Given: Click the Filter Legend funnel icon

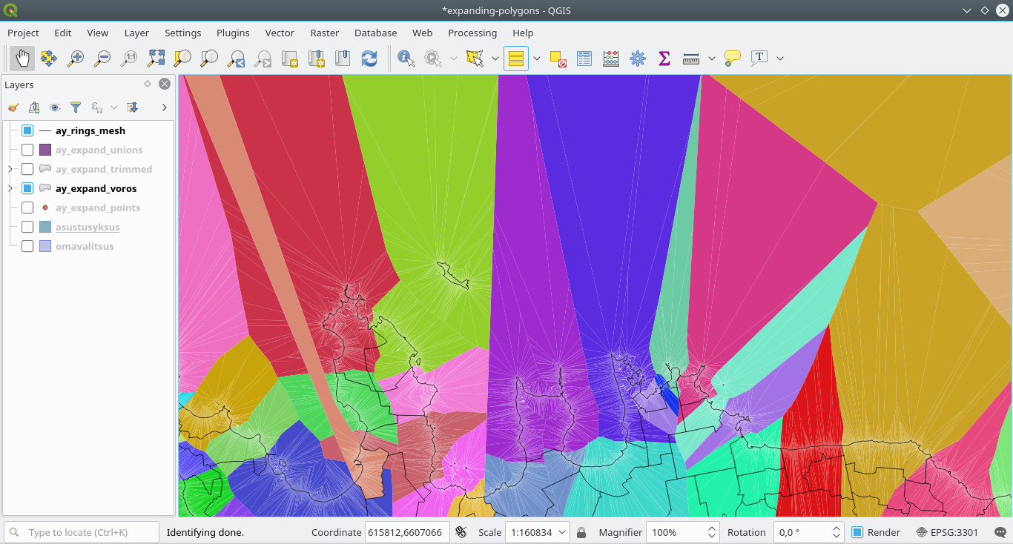Looking at the screenshot, I should 75,107.
